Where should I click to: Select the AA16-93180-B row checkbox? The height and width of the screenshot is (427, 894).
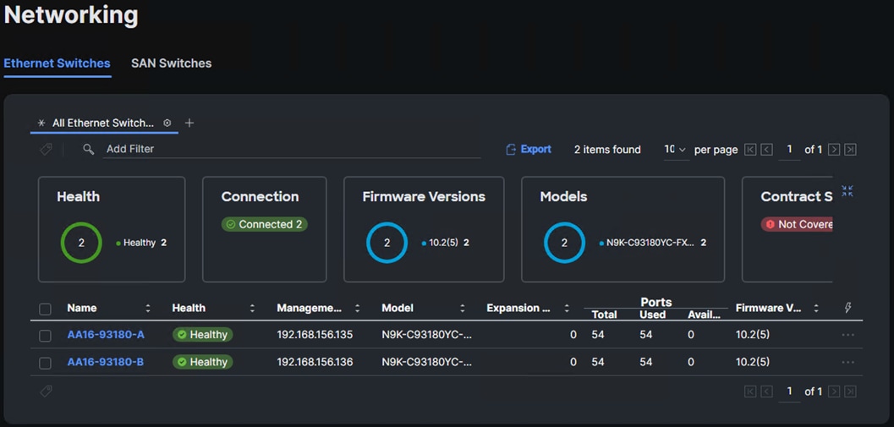(46, 363)
